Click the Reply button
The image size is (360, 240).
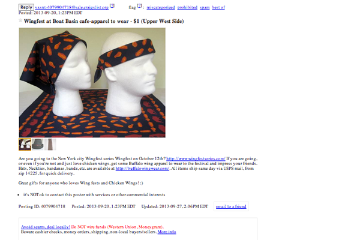[26, 7]
